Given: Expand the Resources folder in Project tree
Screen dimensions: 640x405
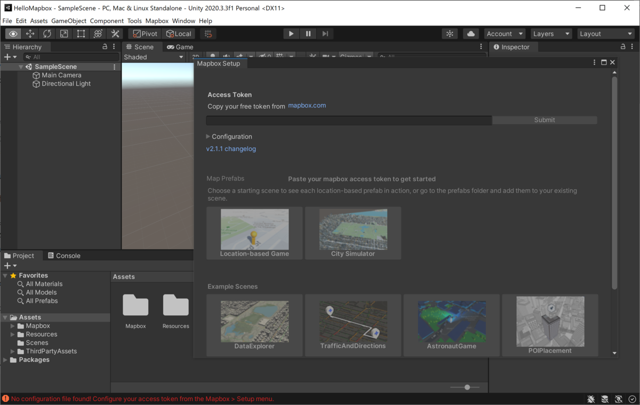Looking at the screenshot, I should point(13,335).
